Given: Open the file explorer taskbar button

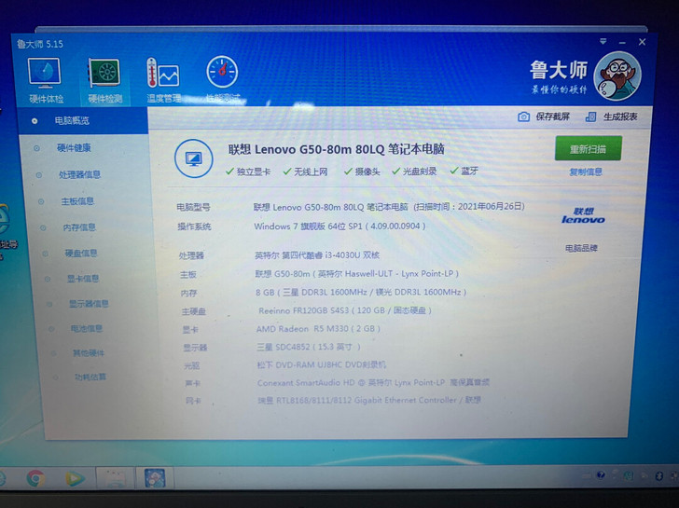Looking at the screenshot, I should click(116, 478).
